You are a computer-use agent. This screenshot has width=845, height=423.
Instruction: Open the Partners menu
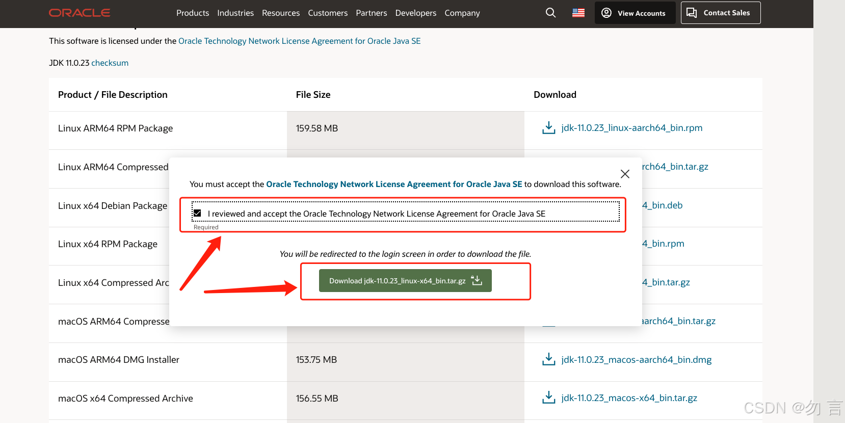tap(372, 13)
